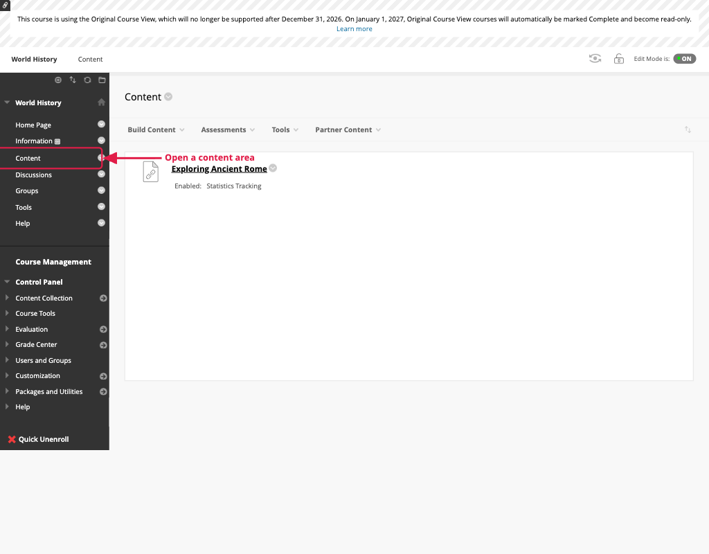Open the student preview eye icon

tap(595, 58)
